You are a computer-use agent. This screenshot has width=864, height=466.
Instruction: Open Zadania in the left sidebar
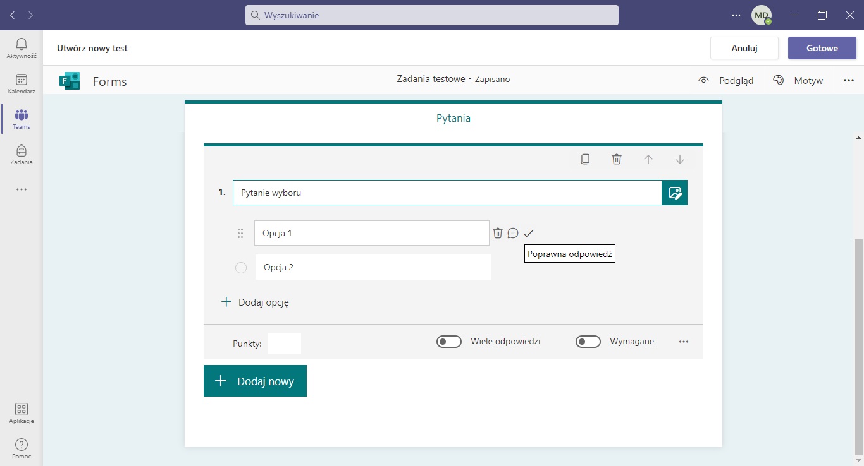click(22, 154)
